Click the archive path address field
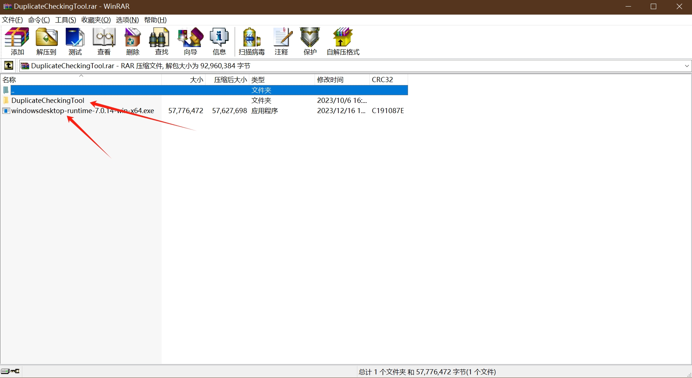This screenshot has height=378, width=692. [x=355, y=66]
